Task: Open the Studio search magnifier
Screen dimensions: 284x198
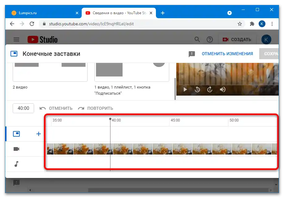Action: pos(197,39)
